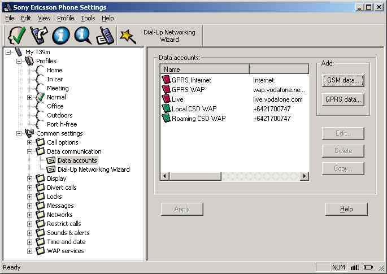Viewport: 387px width, 274px height.
Task: Click the Common settings icon in tree
Action: pyautogui.click(x=29, y=133)
